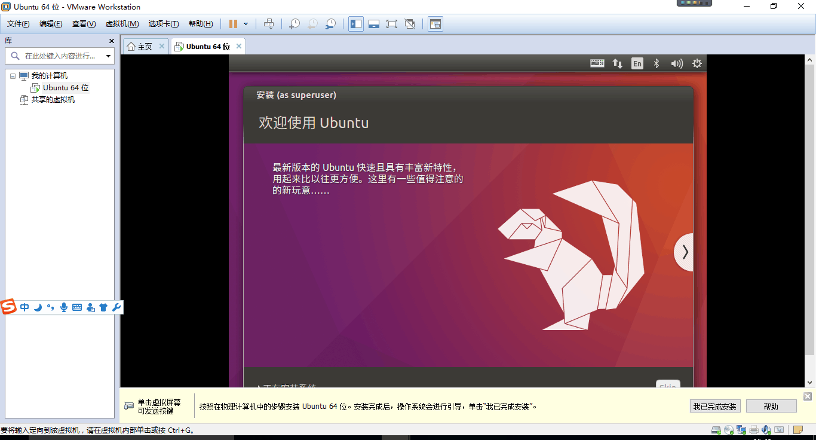Open the library search dropdown arrow
The width and height of the screenshot is (816, 440).
(108, 56)
